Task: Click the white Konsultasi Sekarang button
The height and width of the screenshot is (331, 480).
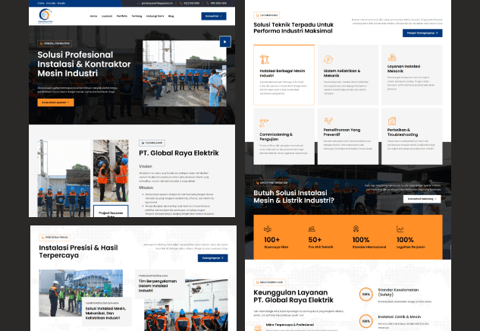Action: (x=422, y=199)
